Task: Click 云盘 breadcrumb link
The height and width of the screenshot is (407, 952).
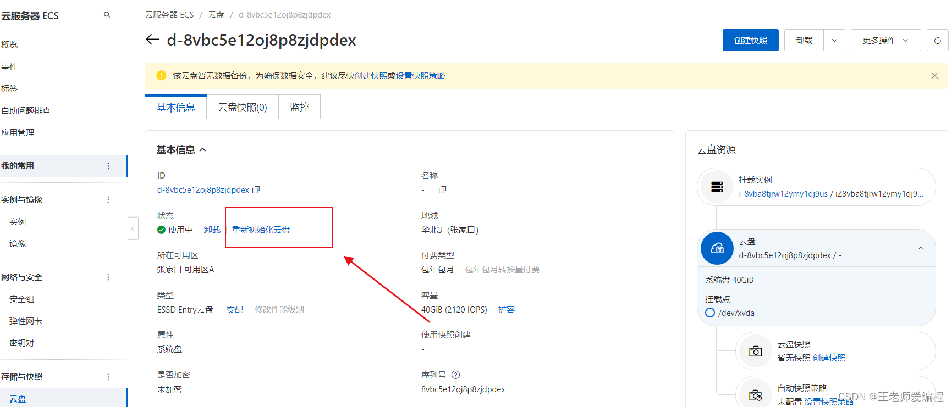Action: [x=216, y=15]
